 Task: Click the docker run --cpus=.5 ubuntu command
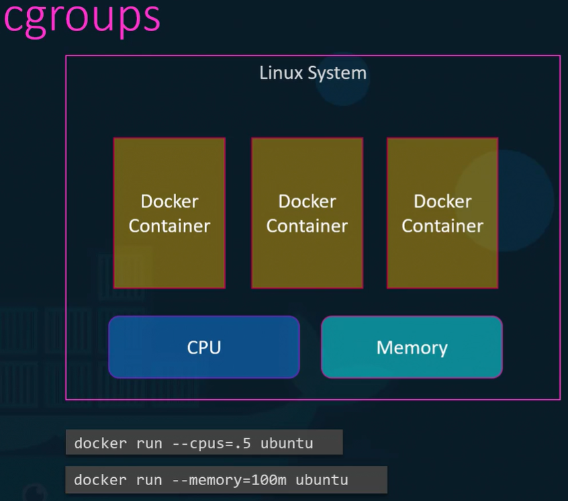[x=205, y=442]
